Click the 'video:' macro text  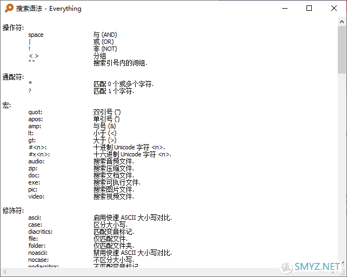pyautogui.click(x=36, y=196)
